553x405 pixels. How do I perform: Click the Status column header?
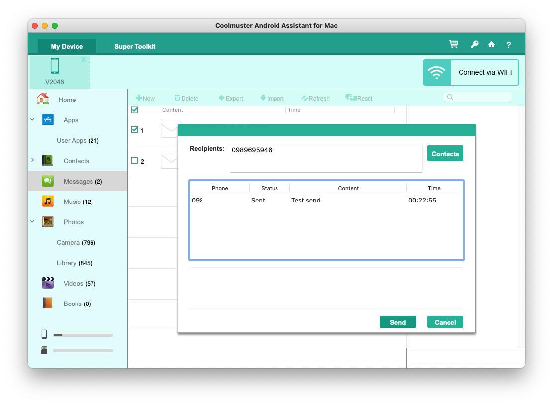coord(270,188)
